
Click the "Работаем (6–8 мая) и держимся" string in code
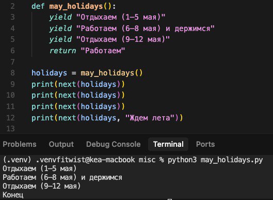pyautogui.click(x=146, y=28)
